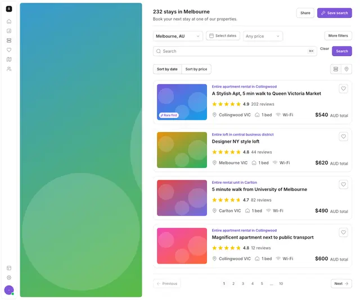Open 'A Stylish Apt, 5 min walk' title
This screenshot has height=300, width=360.
point(266,94)
